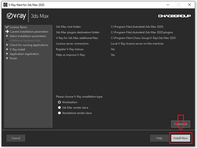Click the '3ds Max' header title text
This screenshot has height=148, width=197.
click(40, 16)
